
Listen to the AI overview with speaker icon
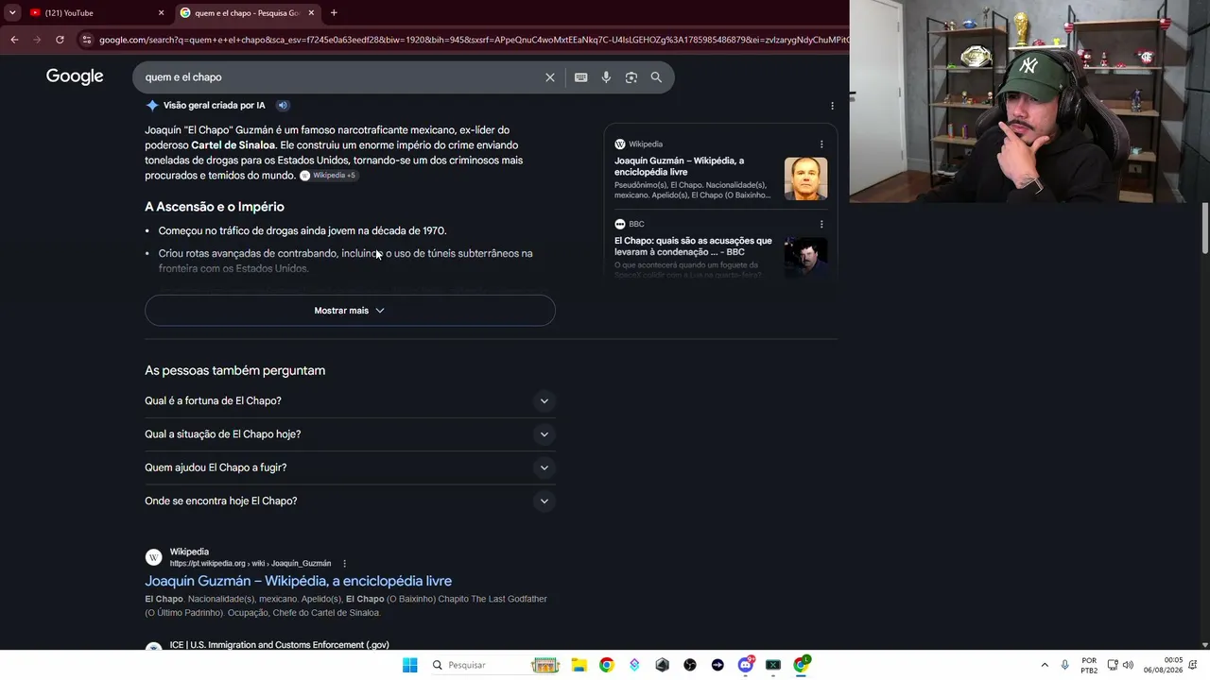pos(283,106)
